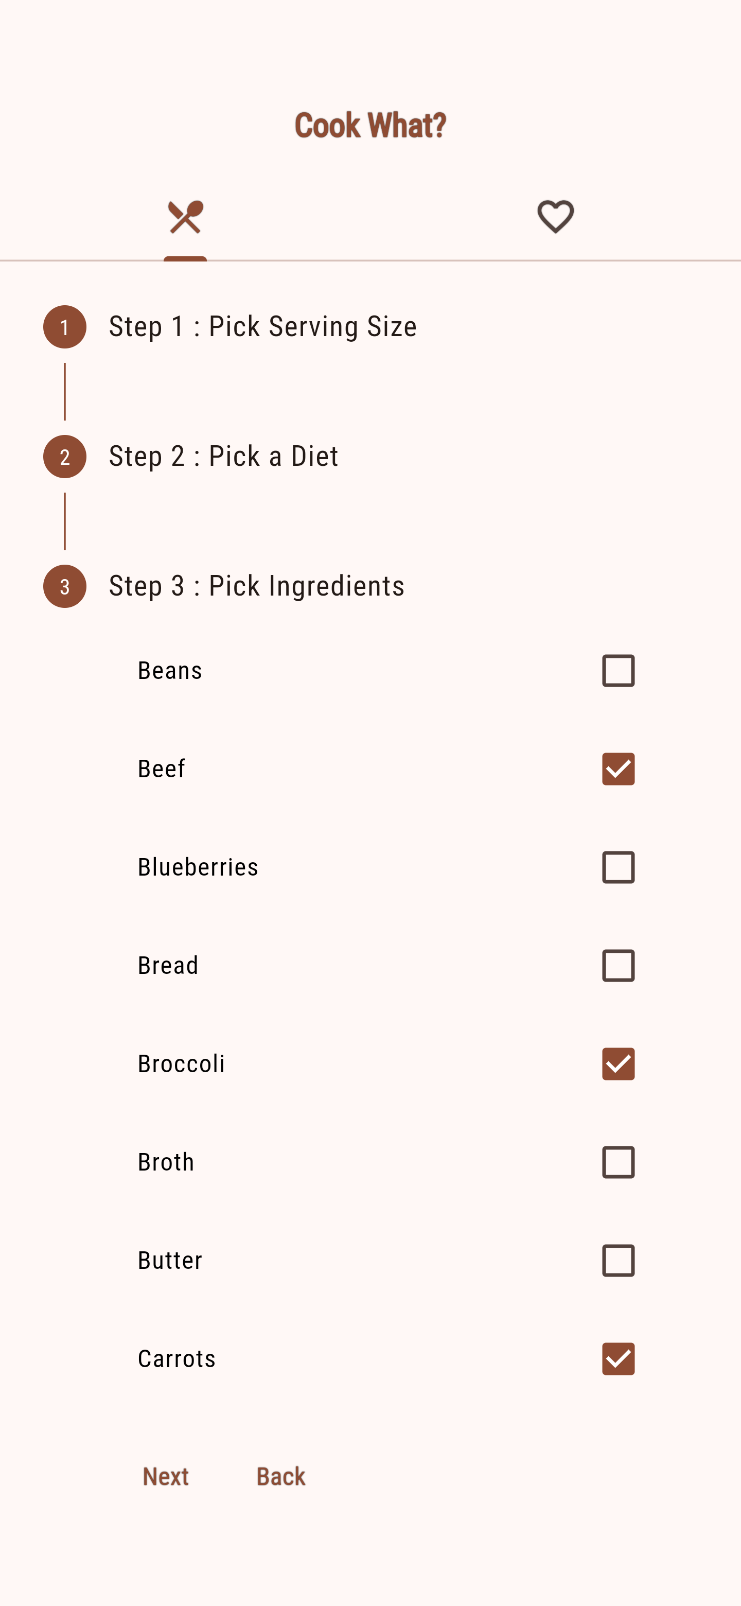Collapse Step 3 : Pick Ingredients header
741x1606 pixels.
coord(256,586)
